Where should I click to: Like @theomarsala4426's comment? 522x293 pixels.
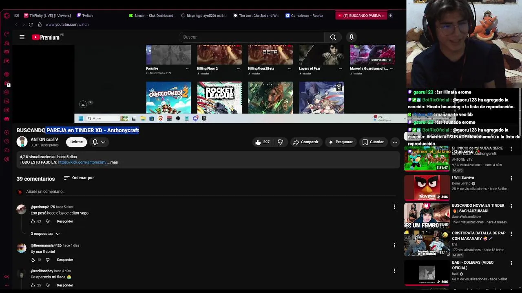click(x=33, y=260)
